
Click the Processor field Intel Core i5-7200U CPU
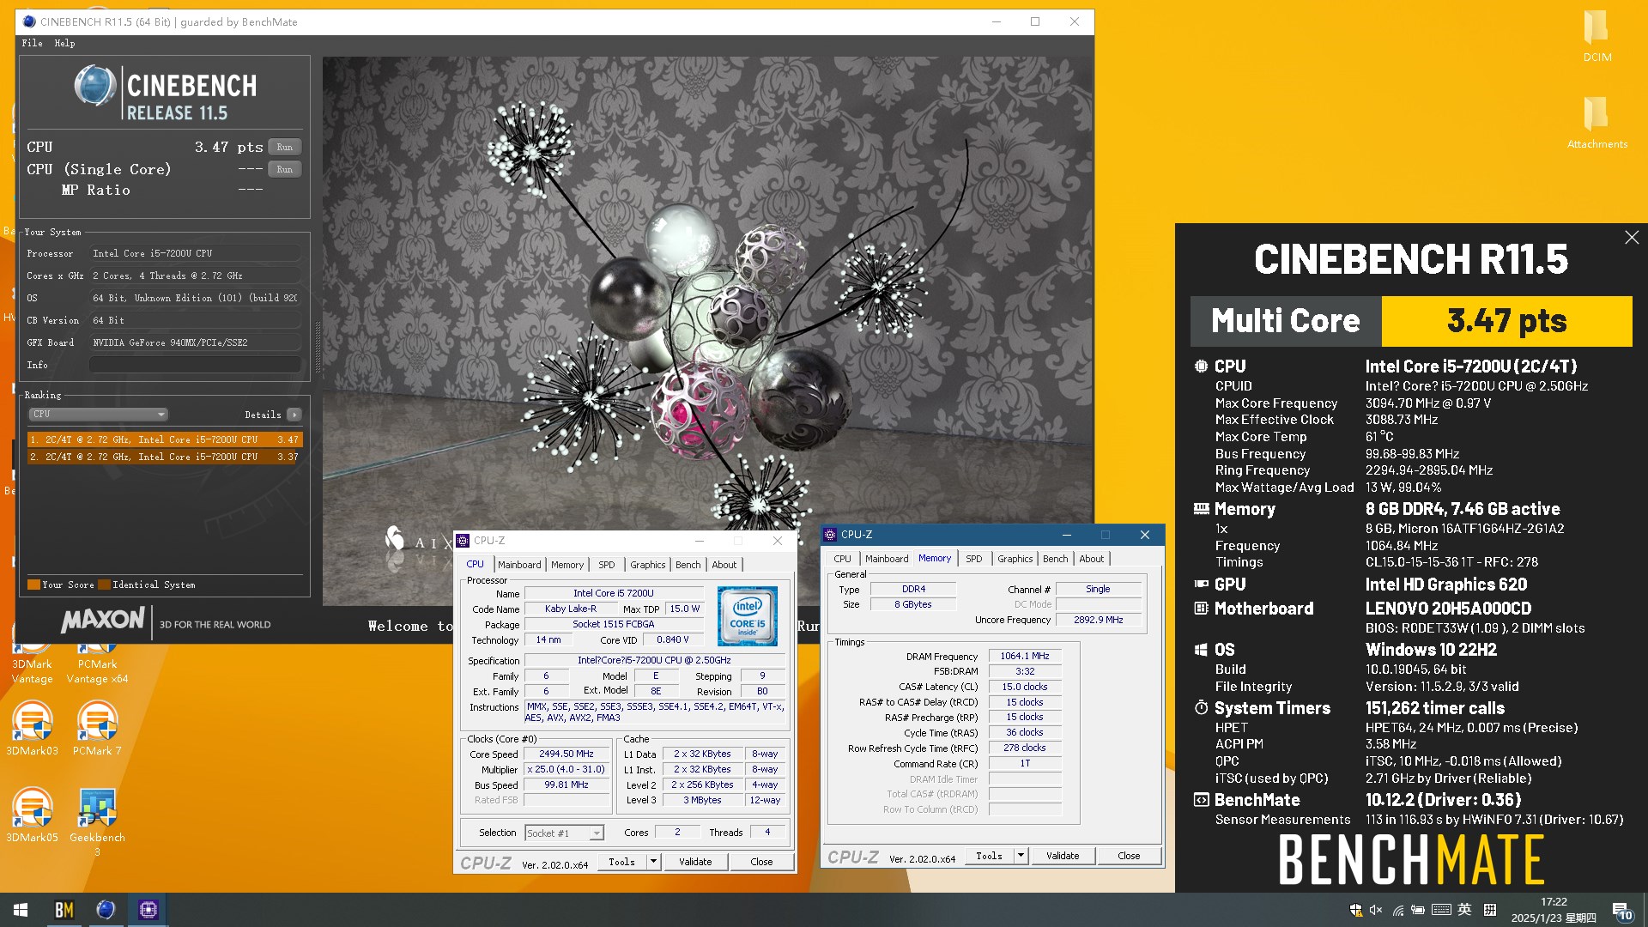(195, 253)
